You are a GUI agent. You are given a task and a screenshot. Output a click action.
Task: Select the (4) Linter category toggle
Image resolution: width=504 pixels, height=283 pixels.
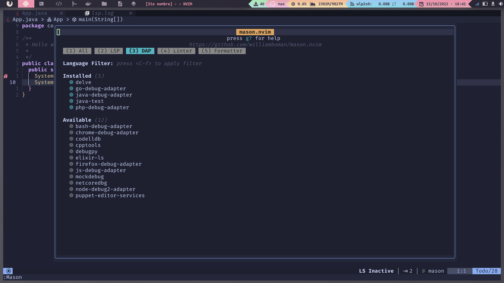176,51
